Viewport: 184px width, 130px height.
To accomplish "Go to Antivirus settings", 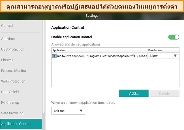I will [x=8, y=39].
